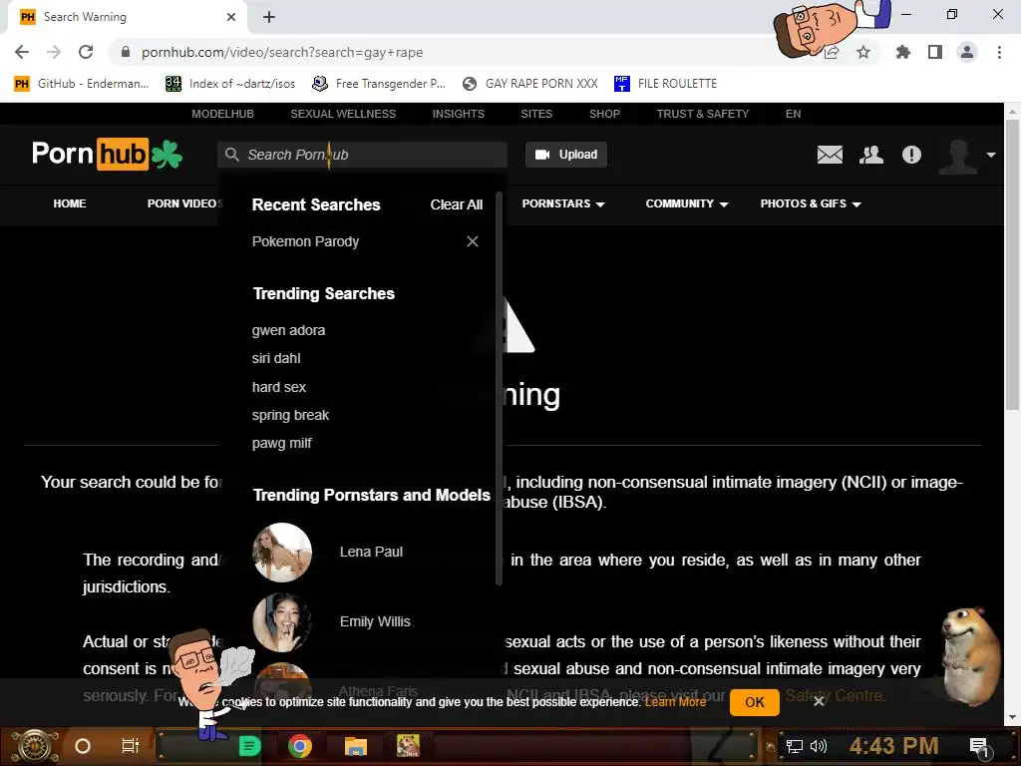Open the Action Center notifications icon
This screenshot has width=1021, height=766.
tap(979, 748)
